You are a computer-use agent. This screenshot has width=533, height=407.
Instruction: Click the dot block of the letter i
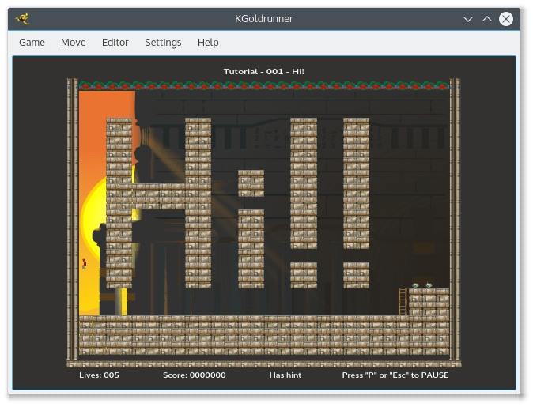(251, 183)
